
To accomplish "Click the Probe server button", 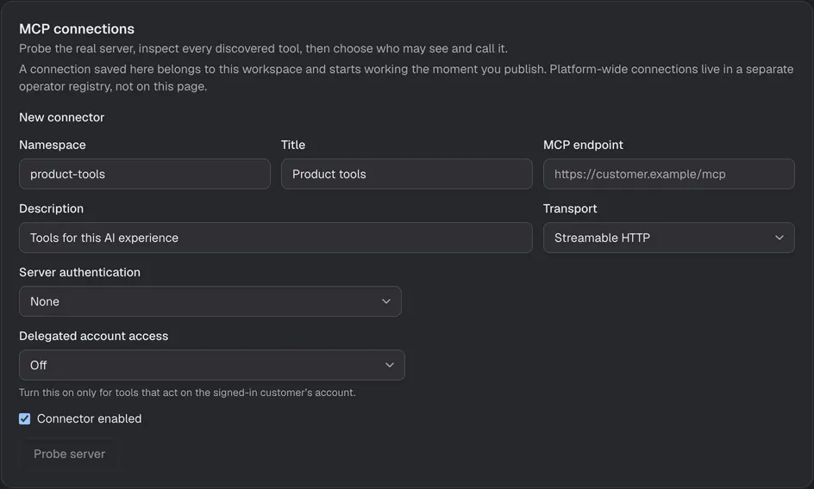I will pos(69,455).
